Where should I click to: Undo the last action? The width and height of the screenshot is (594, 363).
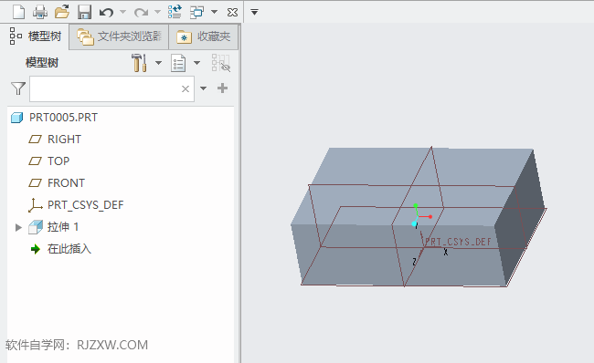[x=106, y=13]
